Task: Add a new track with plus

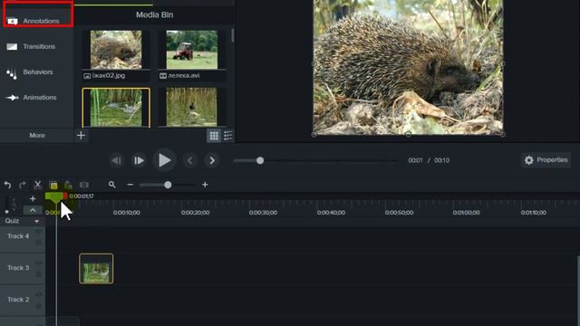Action: click(x=33, y=199)
